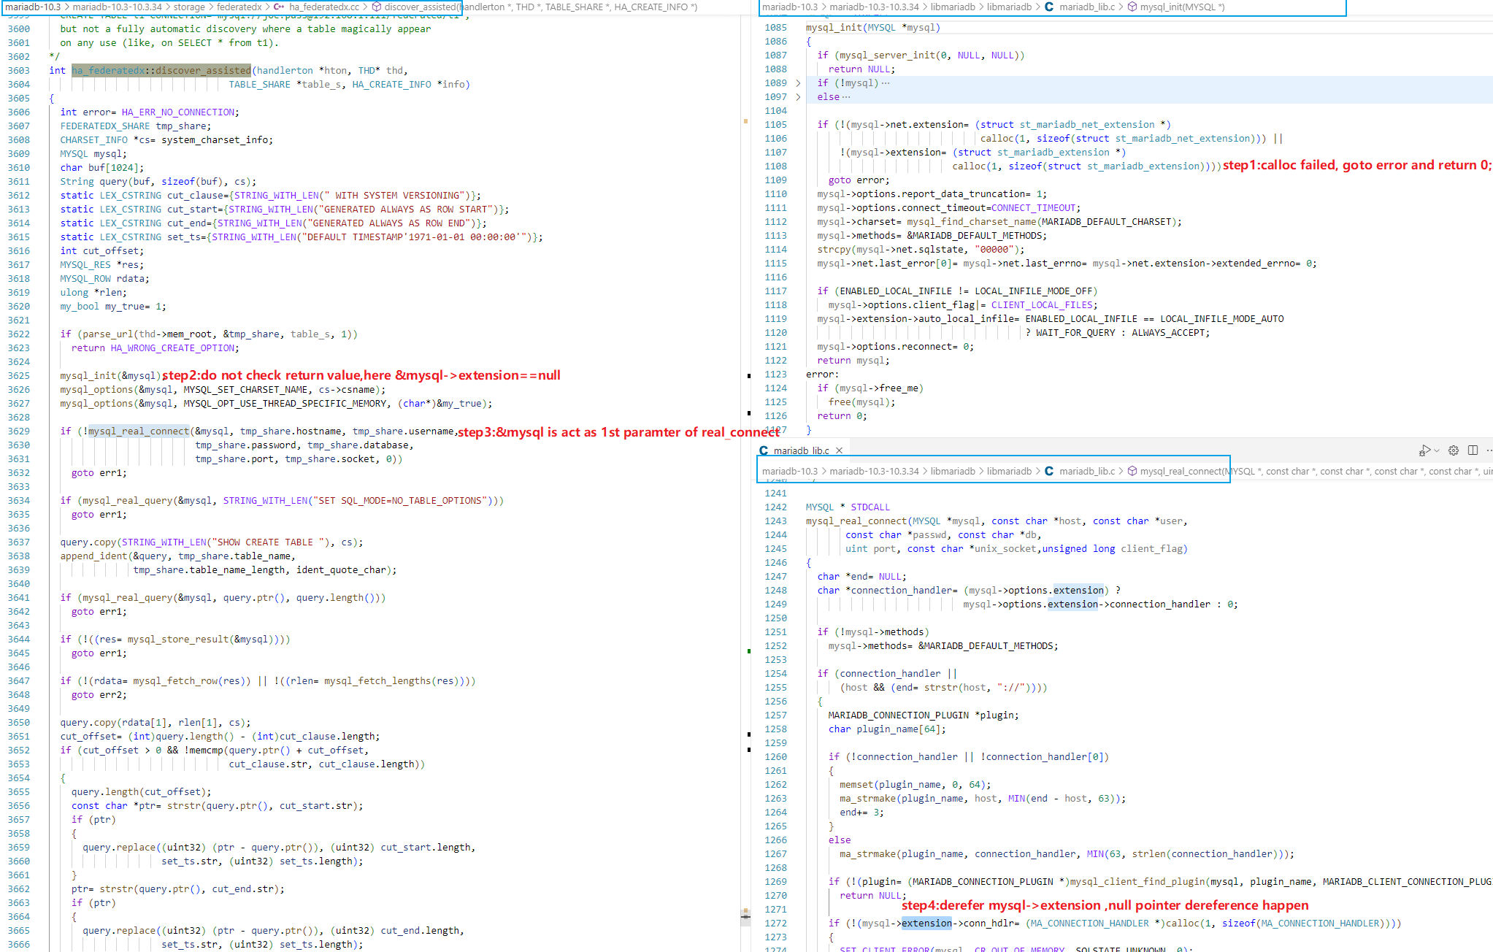Screen dimensions: 1493x952
Task: Click mysql_real_connect symbol in lower breadcrumb
Action: (1182, 471)
